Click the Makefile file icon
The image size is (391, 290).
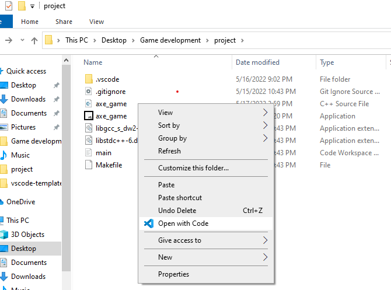[89, 165]
